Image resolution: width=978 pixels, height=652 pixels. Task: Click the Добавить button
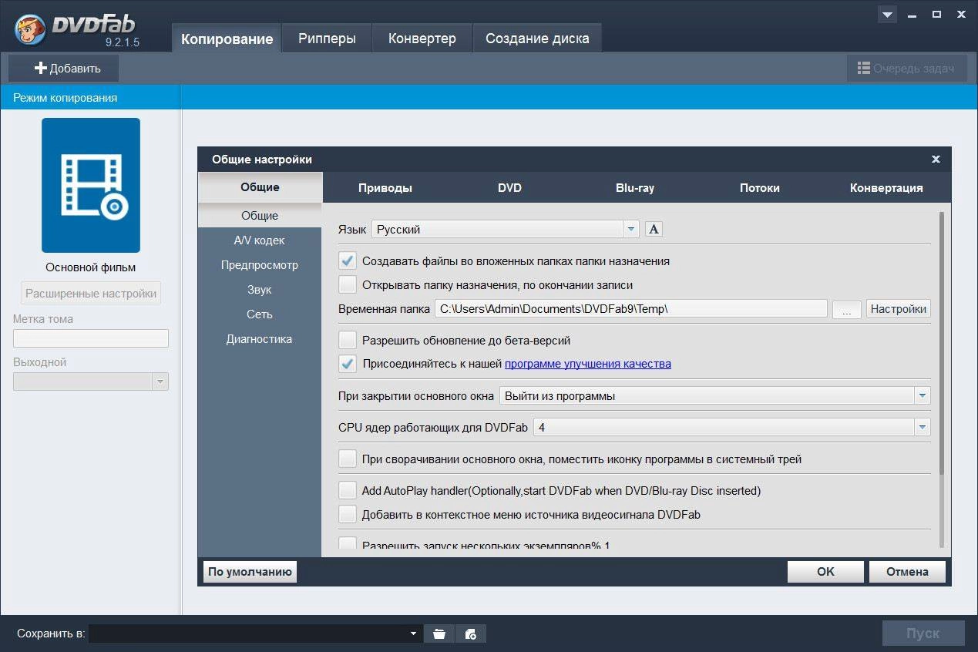pos(64,69)
